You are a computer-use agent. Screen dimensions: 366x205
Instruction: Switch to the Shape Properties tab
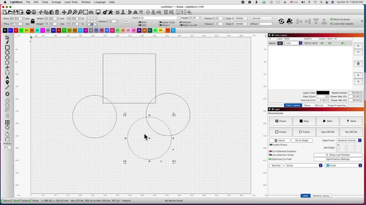[337, 105]
